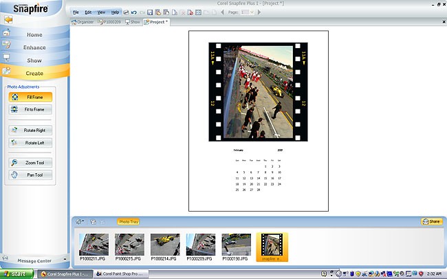Toggle Fit to Frame mode

(x=30, y=109)
